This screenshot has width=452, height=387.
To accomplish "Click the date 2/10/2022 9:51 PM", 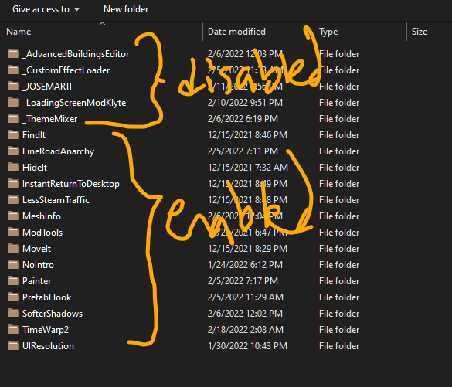I will pos(245,103).
